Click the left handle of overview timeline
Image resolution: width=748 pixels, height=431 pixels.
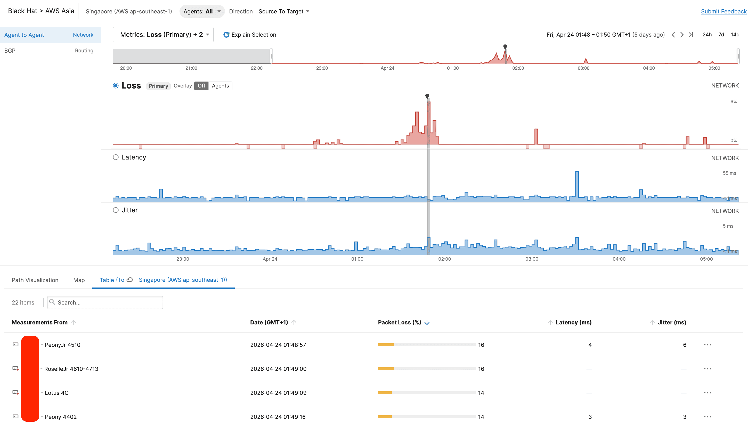click(271, 56)
